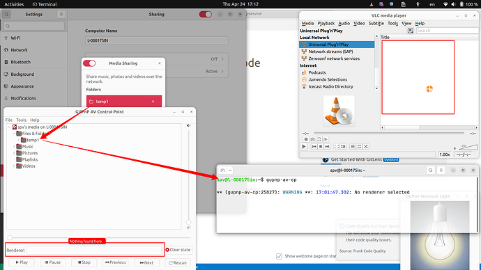Viewport: 481px width, 270px height.
Task: Expand the Music tree node
Action: (14, 147)
